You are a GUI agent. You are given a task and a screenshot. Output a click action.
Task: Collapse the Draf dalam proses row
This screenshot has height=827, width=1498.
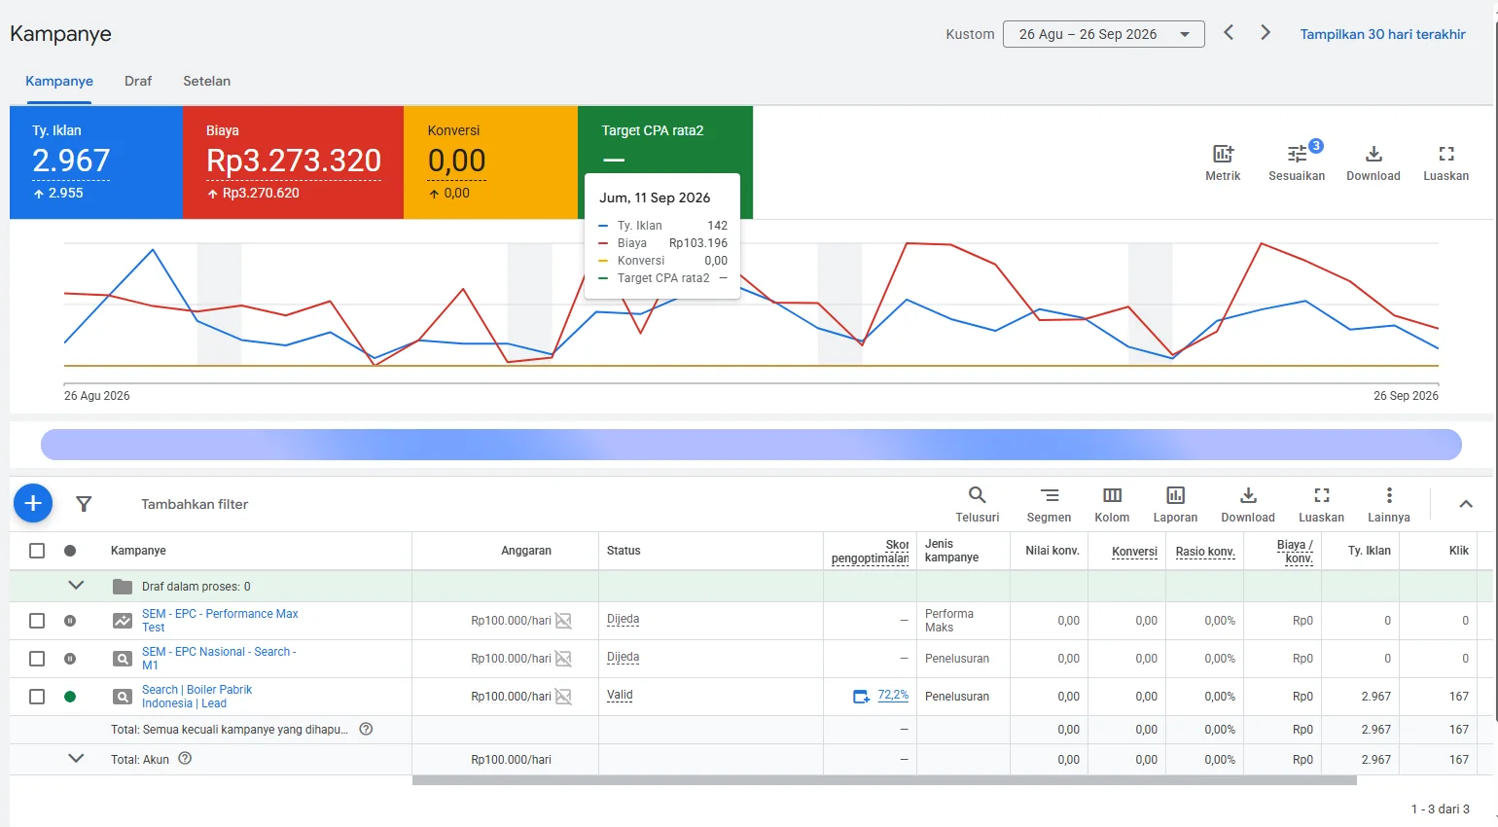[x=76, y=586]
